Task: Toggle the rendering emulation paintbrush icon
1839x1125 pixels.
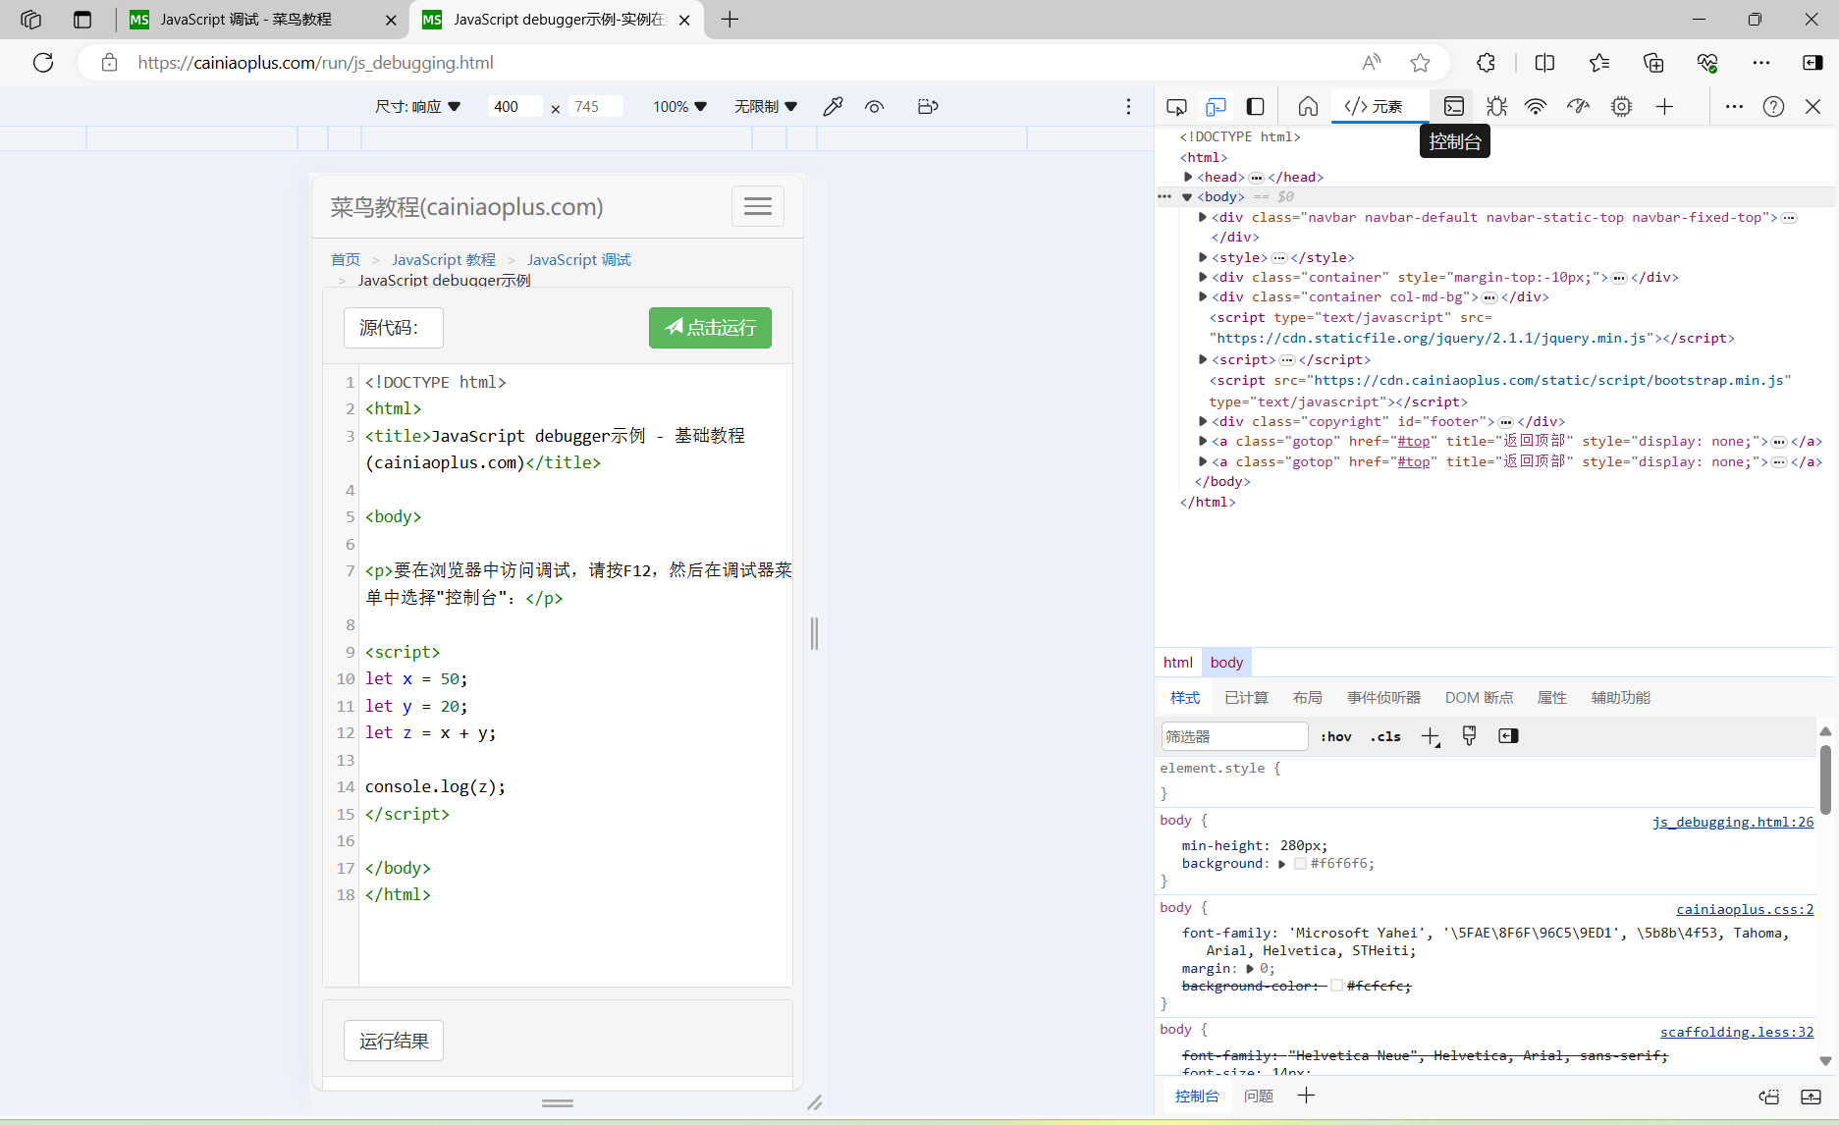Action: pyautogui.click(x=1469, y=736)
